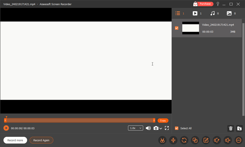Screen dimensions: 245x147
Task: Click the pencil edit metadata icon
Action: (206, 140)
